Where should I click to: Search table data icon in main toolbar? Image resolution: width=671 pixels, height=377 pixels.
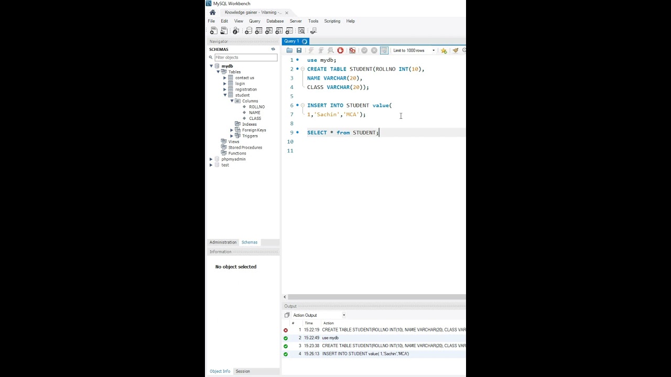click(x=301, y=31)
